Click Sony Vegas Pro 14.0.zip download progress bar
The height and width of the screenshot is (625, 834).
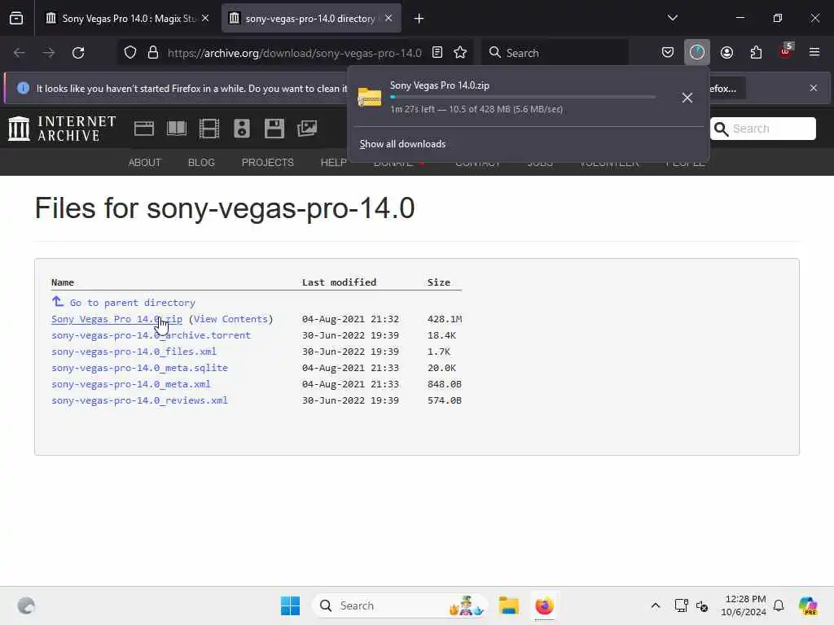[522, 98]
